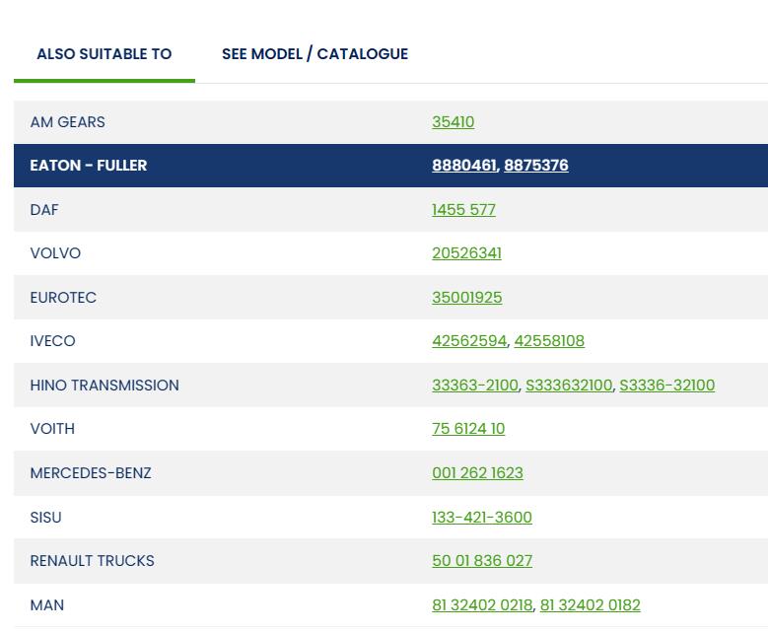Click Iveco part link 42558108

(x=549, y=341)
